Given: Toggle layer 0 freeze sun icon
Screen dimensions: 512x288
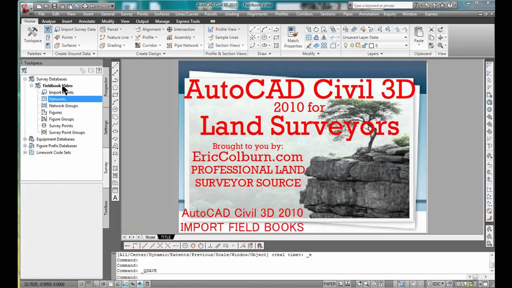Looking at the screenshot, I should [352, 46].
